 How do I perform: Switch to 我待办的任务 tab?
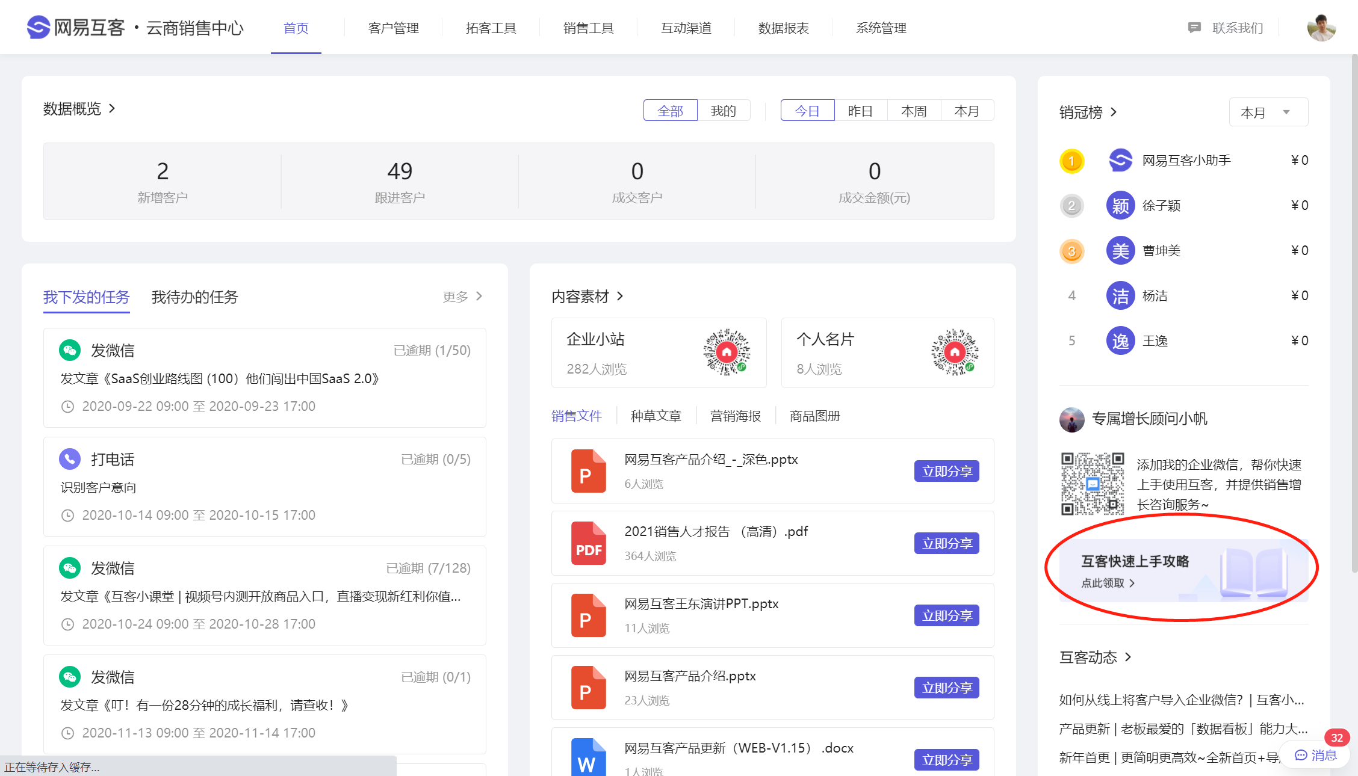194,297
